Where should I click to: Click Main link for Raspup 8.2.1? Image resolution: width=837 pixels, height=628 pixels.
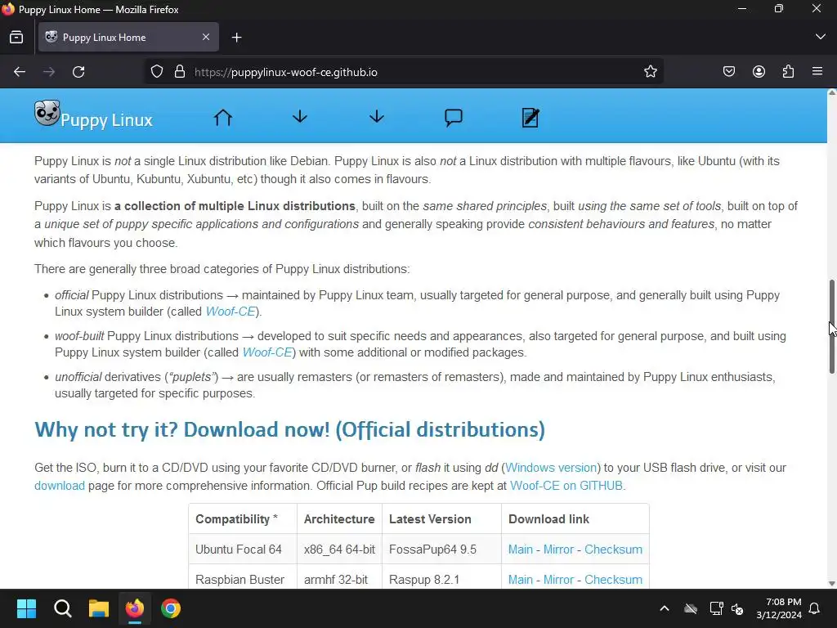click(x=521, y=580)
